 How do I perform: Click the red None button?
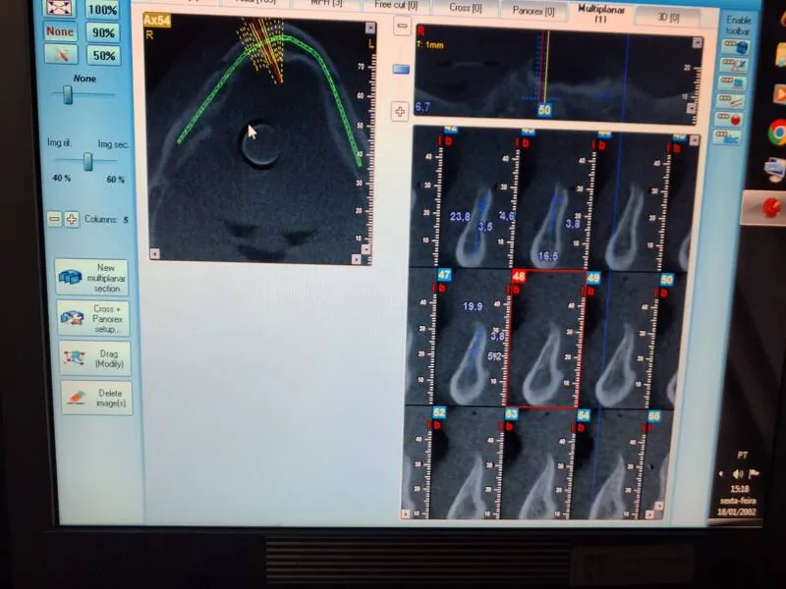click(x=60, y=31)
